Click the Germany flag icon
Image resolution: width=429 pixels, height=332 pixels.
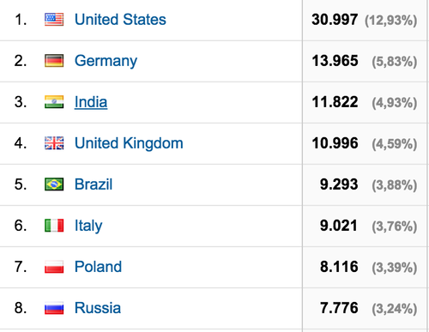click(54, 61)
